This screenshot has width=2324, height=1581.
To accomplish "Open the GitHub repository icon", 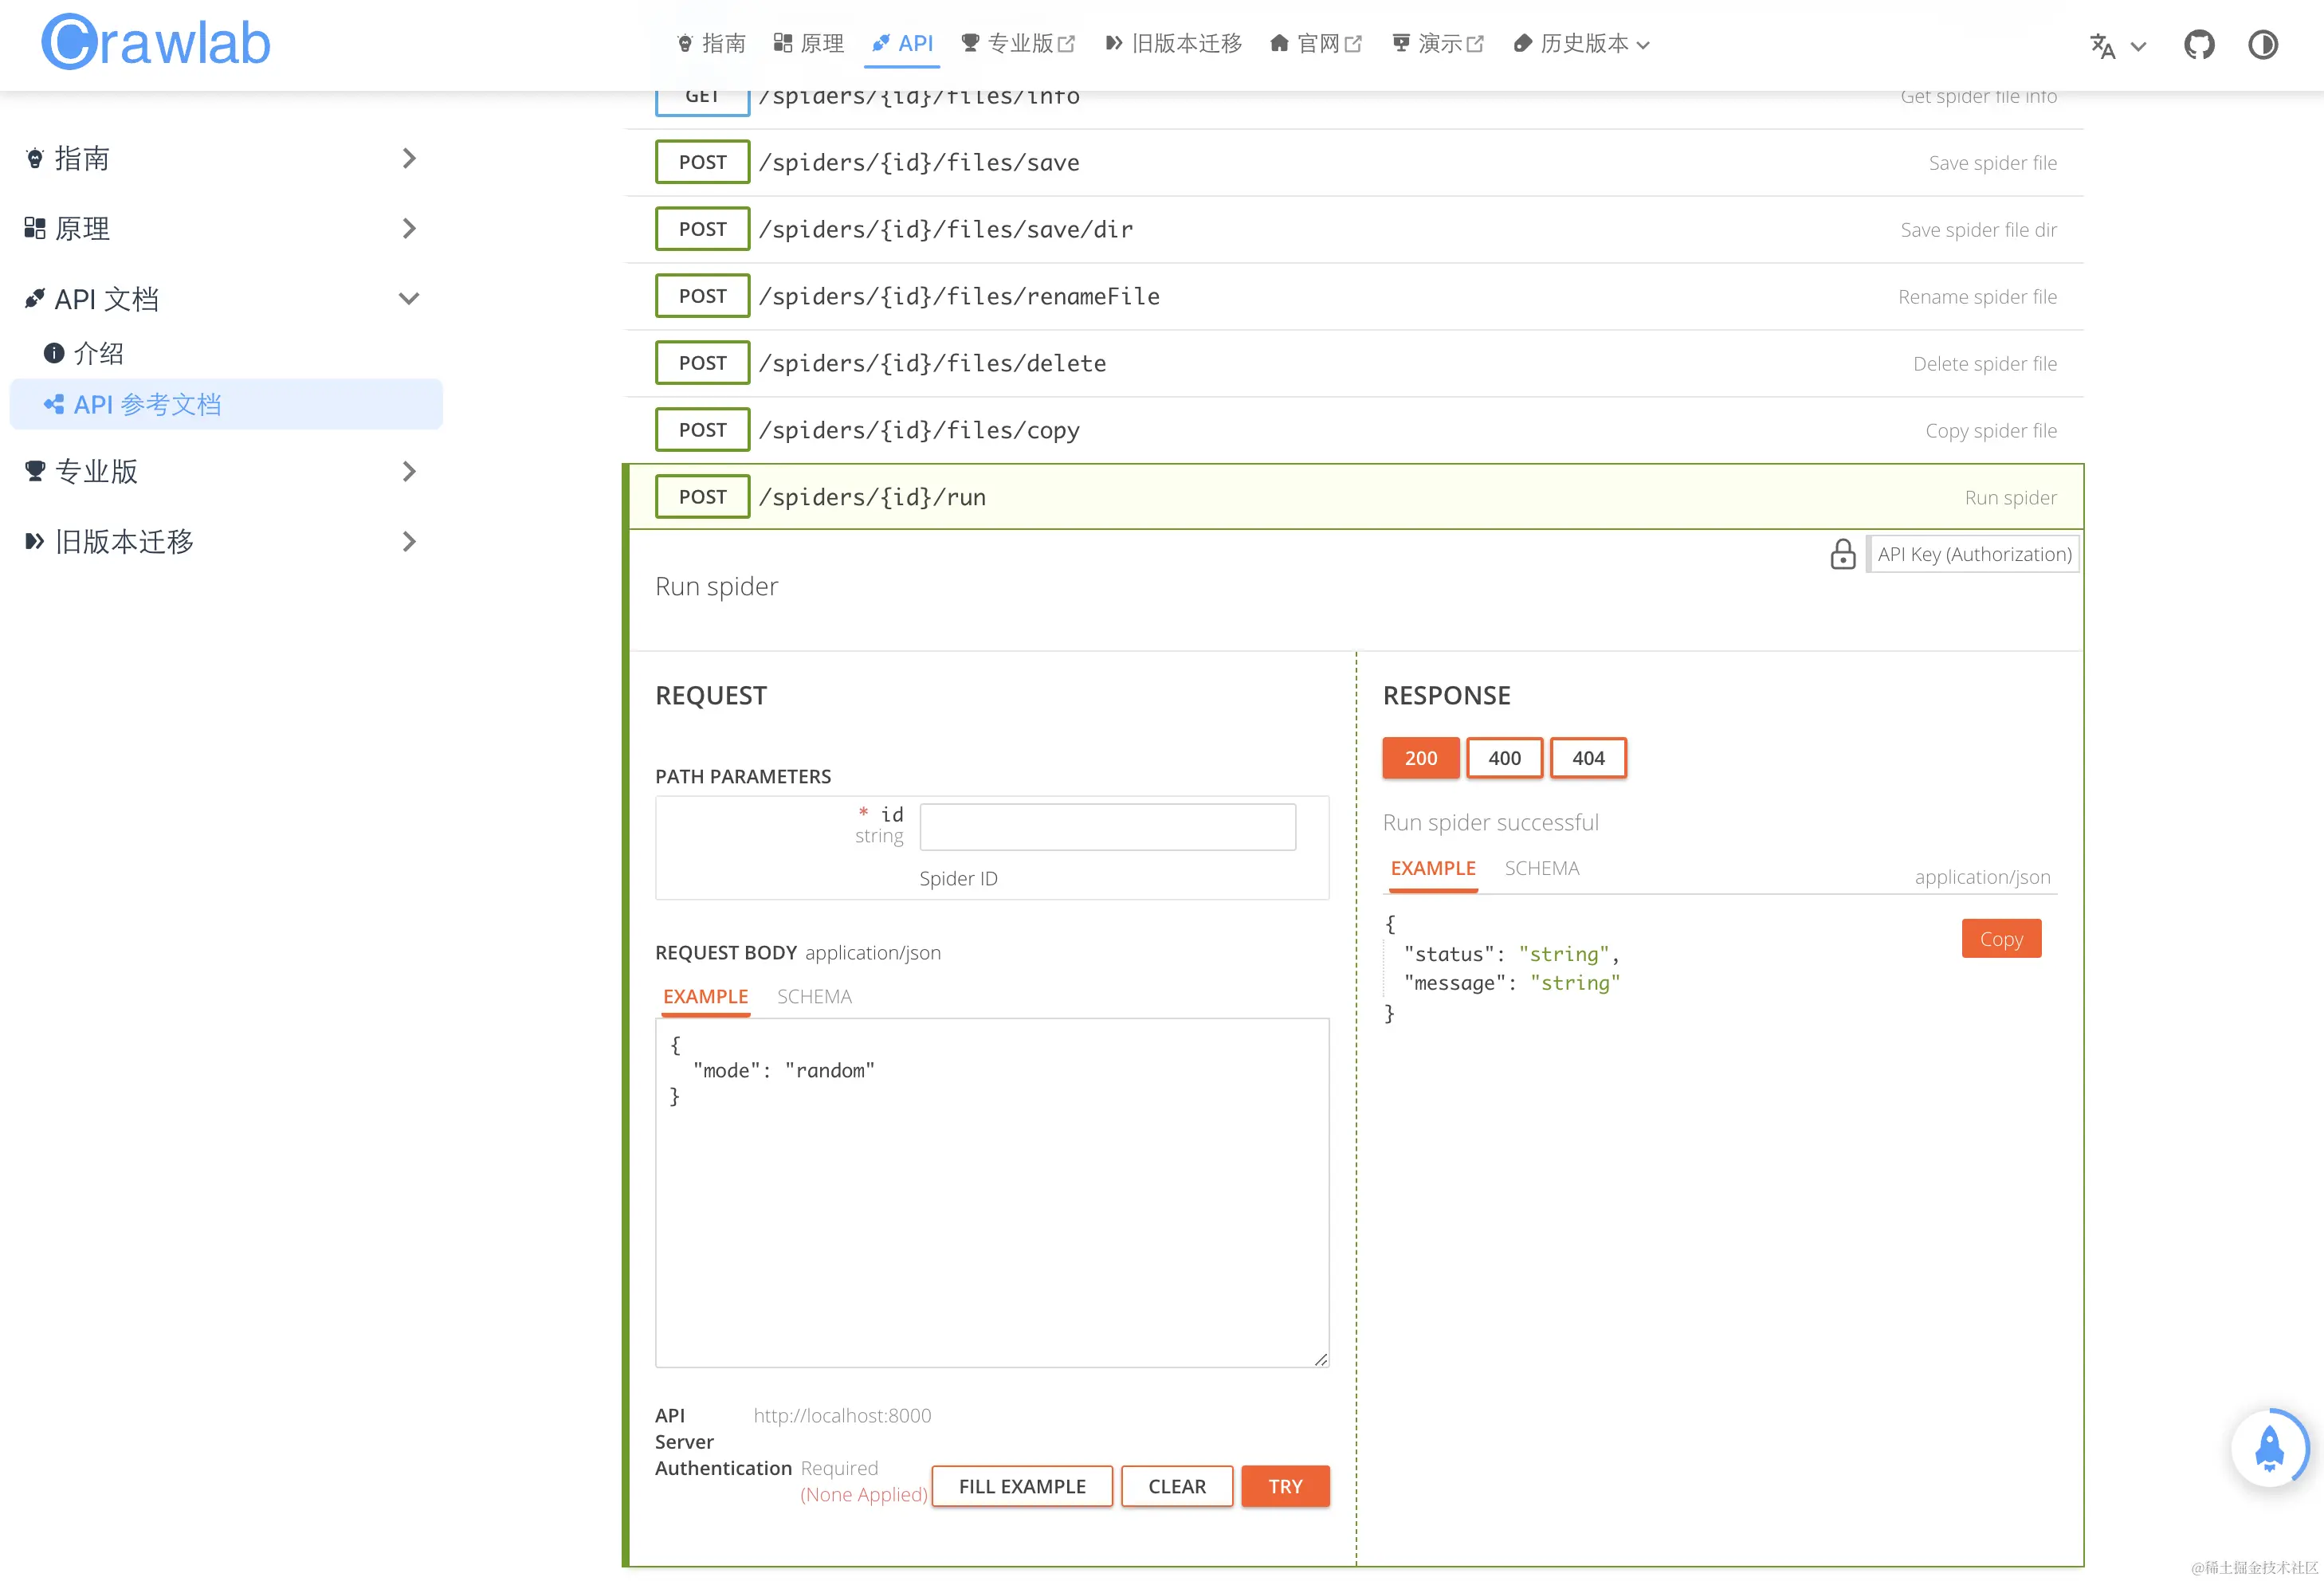I will (x=2198, y=45).
